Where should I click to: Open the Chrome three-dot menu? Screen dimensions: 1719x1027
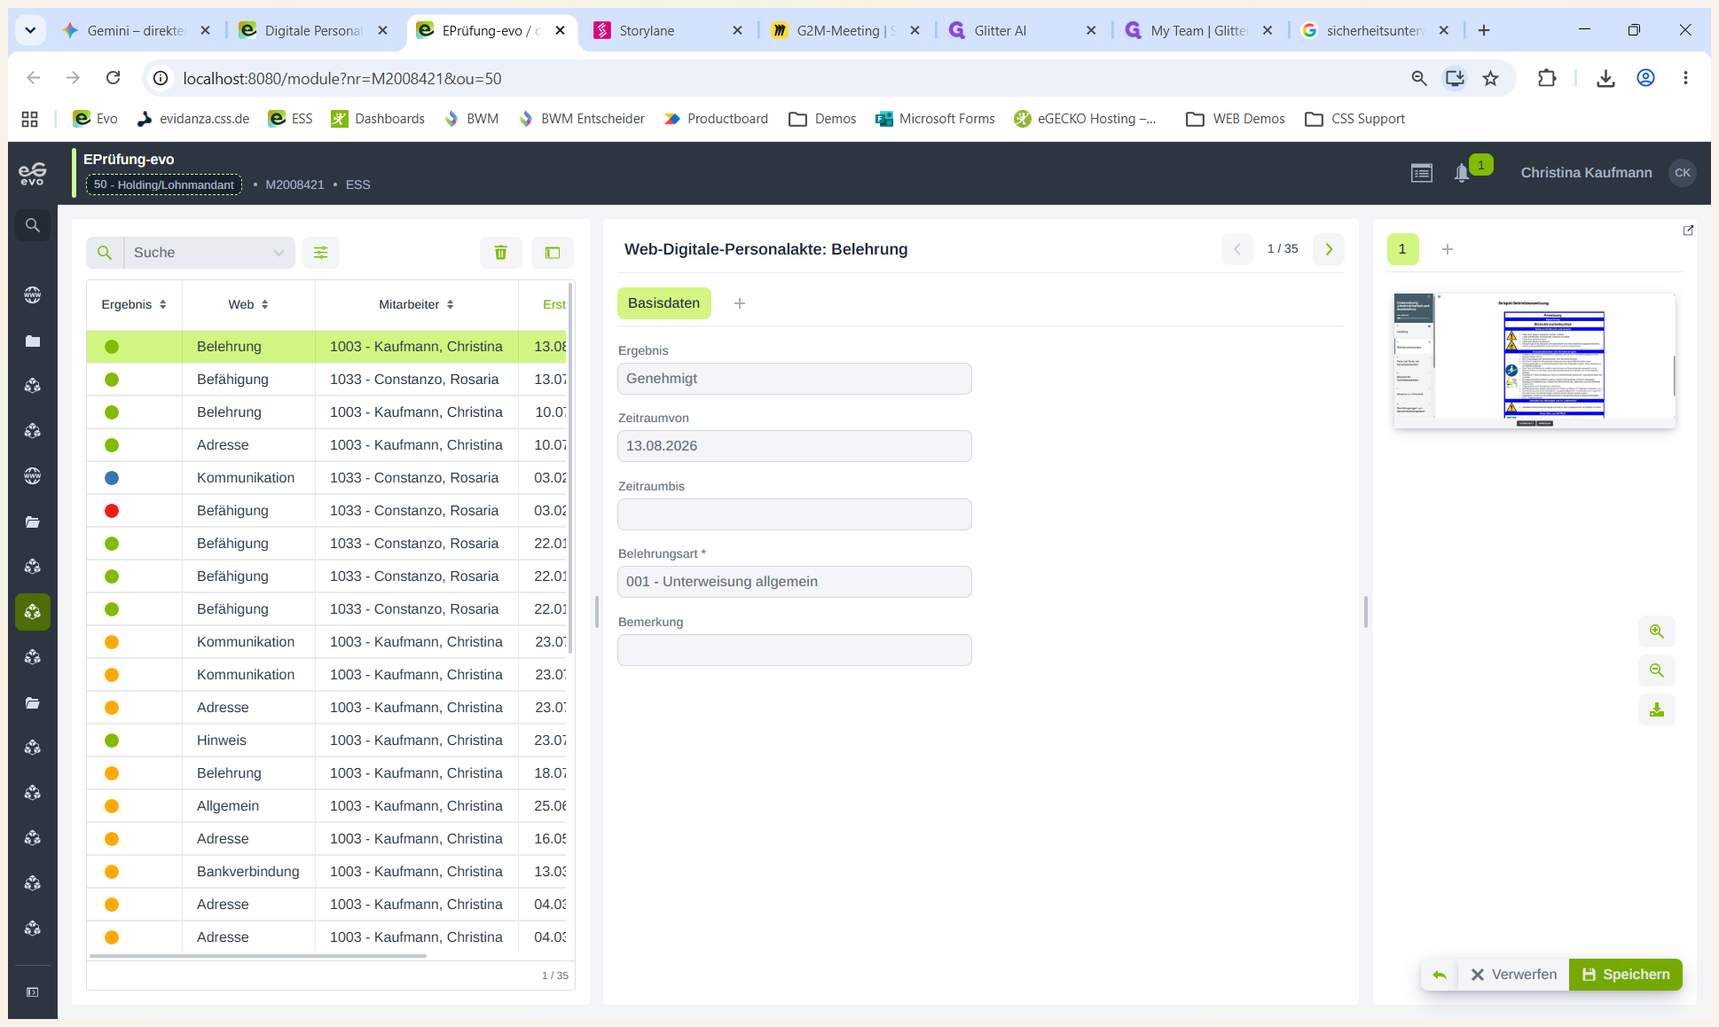point(1685,79)
